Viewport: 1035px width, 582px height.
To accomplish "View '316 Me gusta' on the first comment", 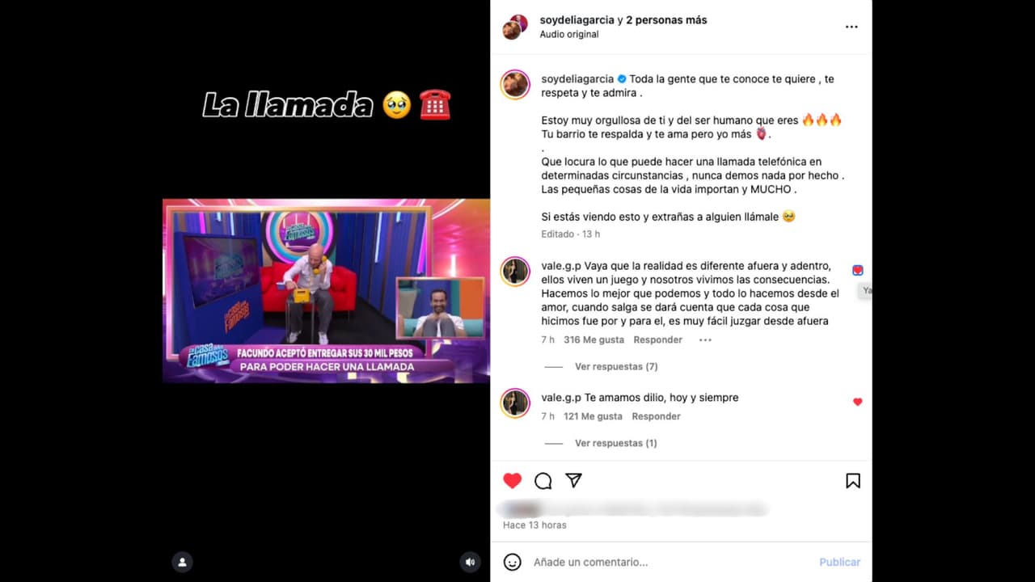I will [x=594, y=339].
